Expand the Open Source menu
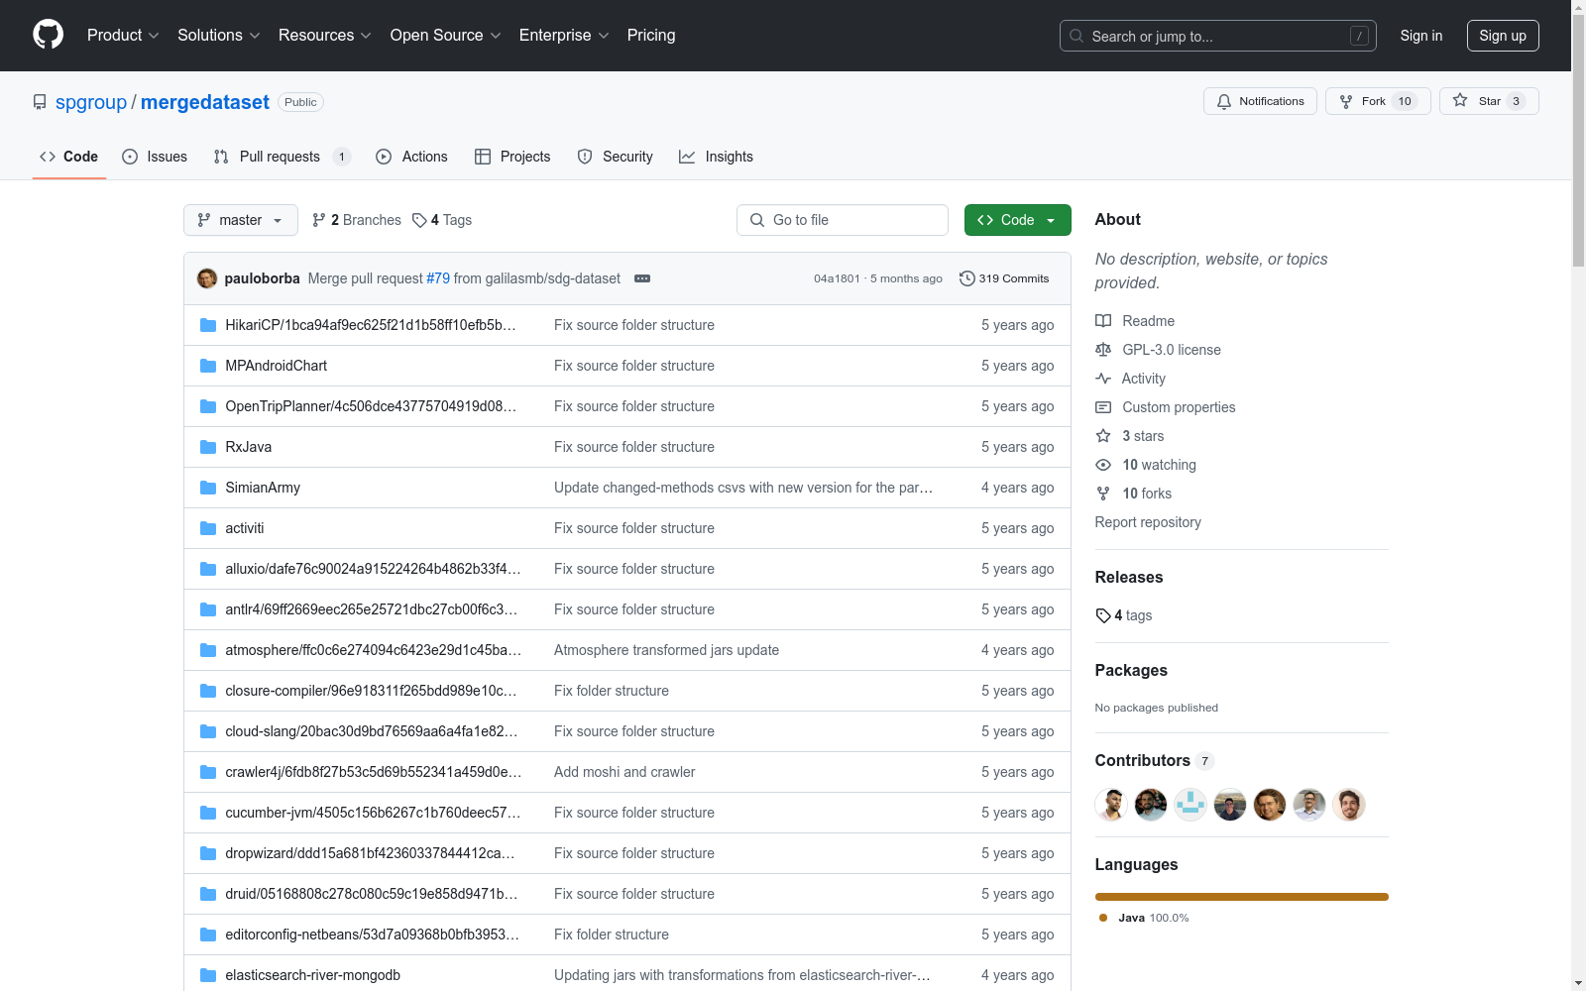 pos(446,36)
